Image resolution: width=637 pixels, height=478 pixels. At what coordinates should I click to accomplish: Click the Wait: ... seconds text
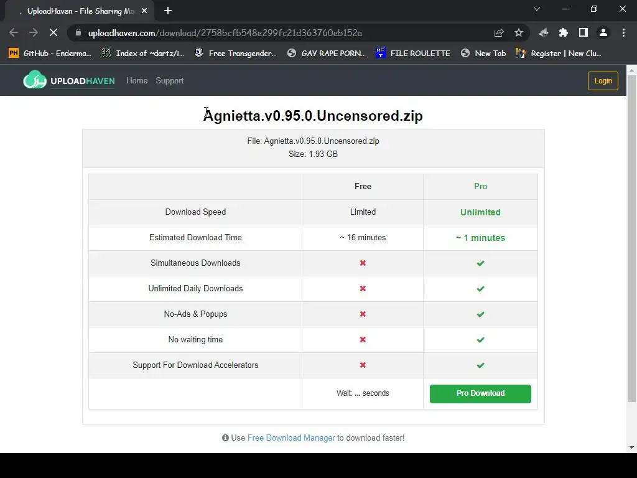(363, 393)
